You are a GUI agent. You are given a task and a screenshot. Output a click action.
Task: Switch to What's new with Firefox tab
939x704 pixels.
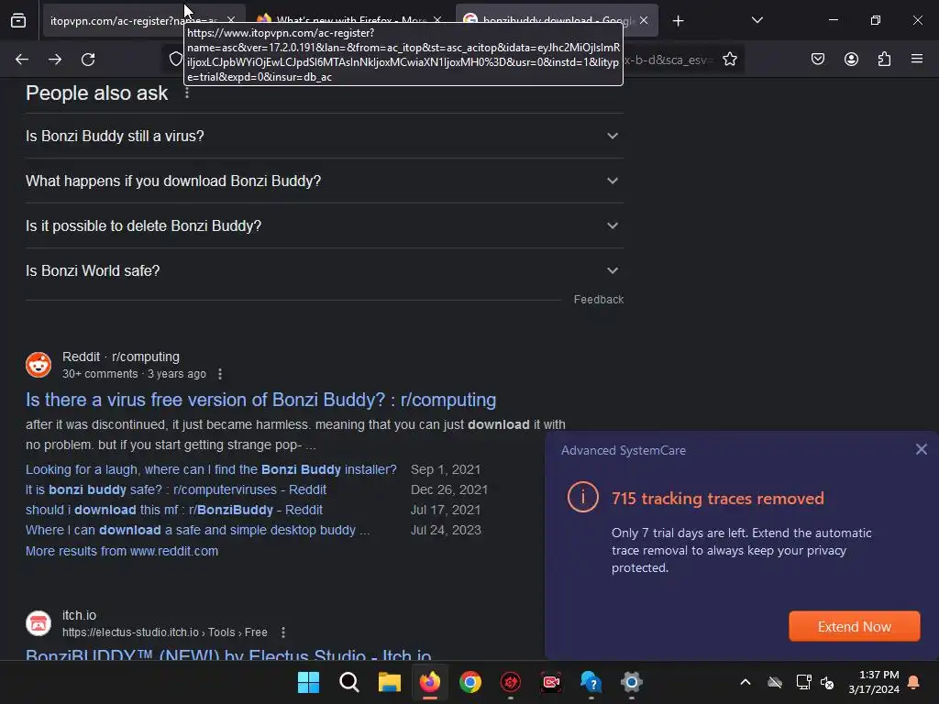(x=350, y=21)
